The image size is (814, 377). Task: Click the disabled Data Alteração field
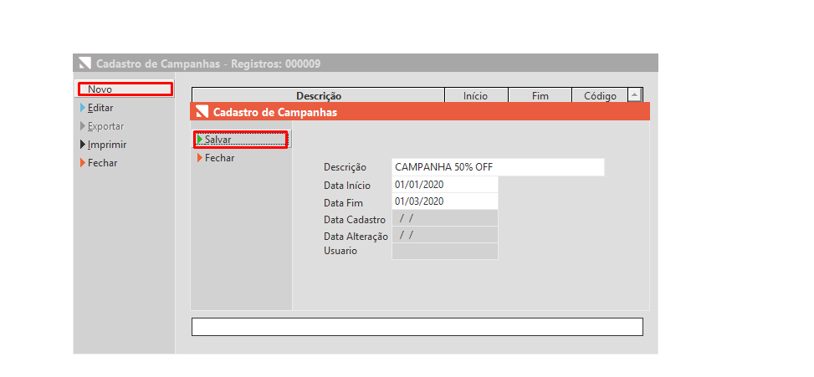(x=445, y=234)
